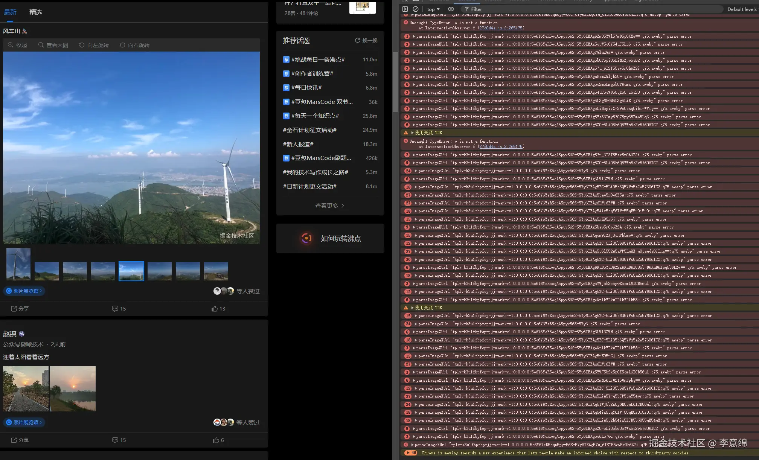Toggle the DevTools console sidebar panel icon
Image resolution: width=759 pixels, height=460 pixels.
point(405,9)
